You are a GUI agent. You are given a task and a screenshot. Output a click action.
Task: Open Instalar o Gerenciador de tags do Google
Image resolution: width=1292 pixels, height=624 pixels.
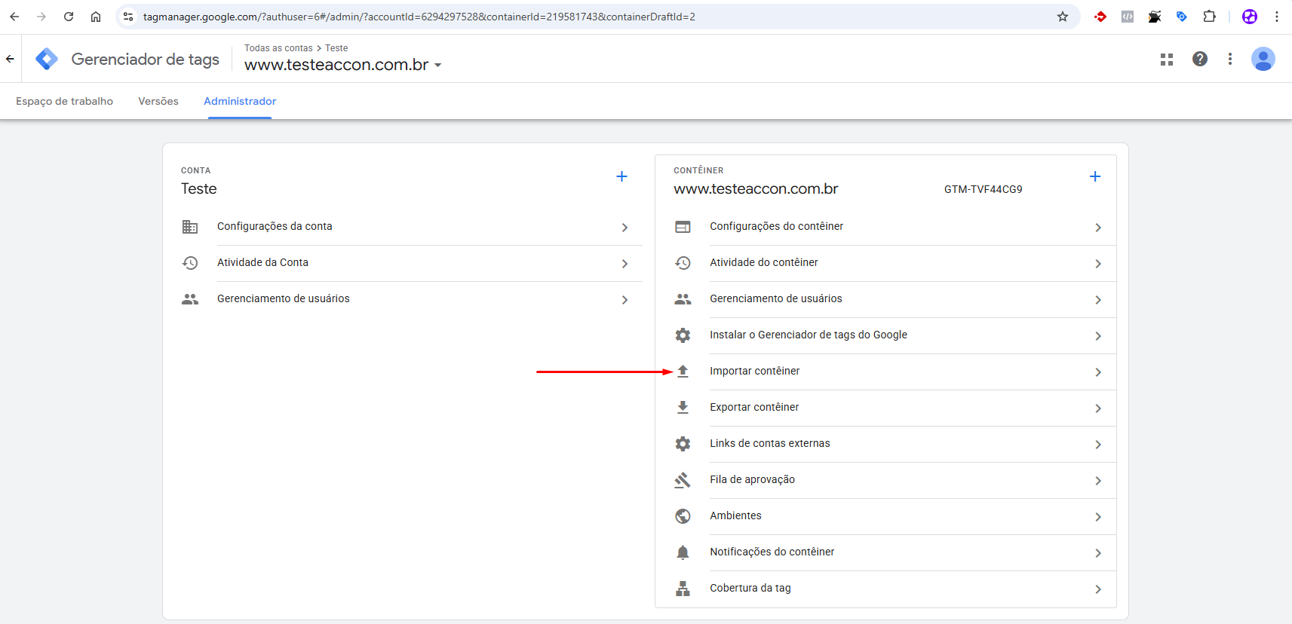point(808,335)
